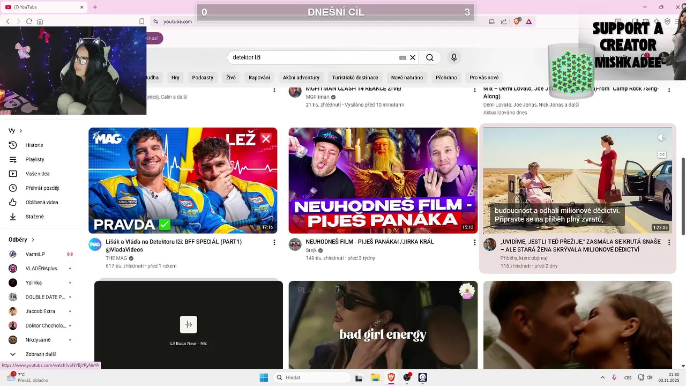Start voice search with the microphone
Image resolution: width=686 pixels, height=386 pixels.
coord(454,57)
